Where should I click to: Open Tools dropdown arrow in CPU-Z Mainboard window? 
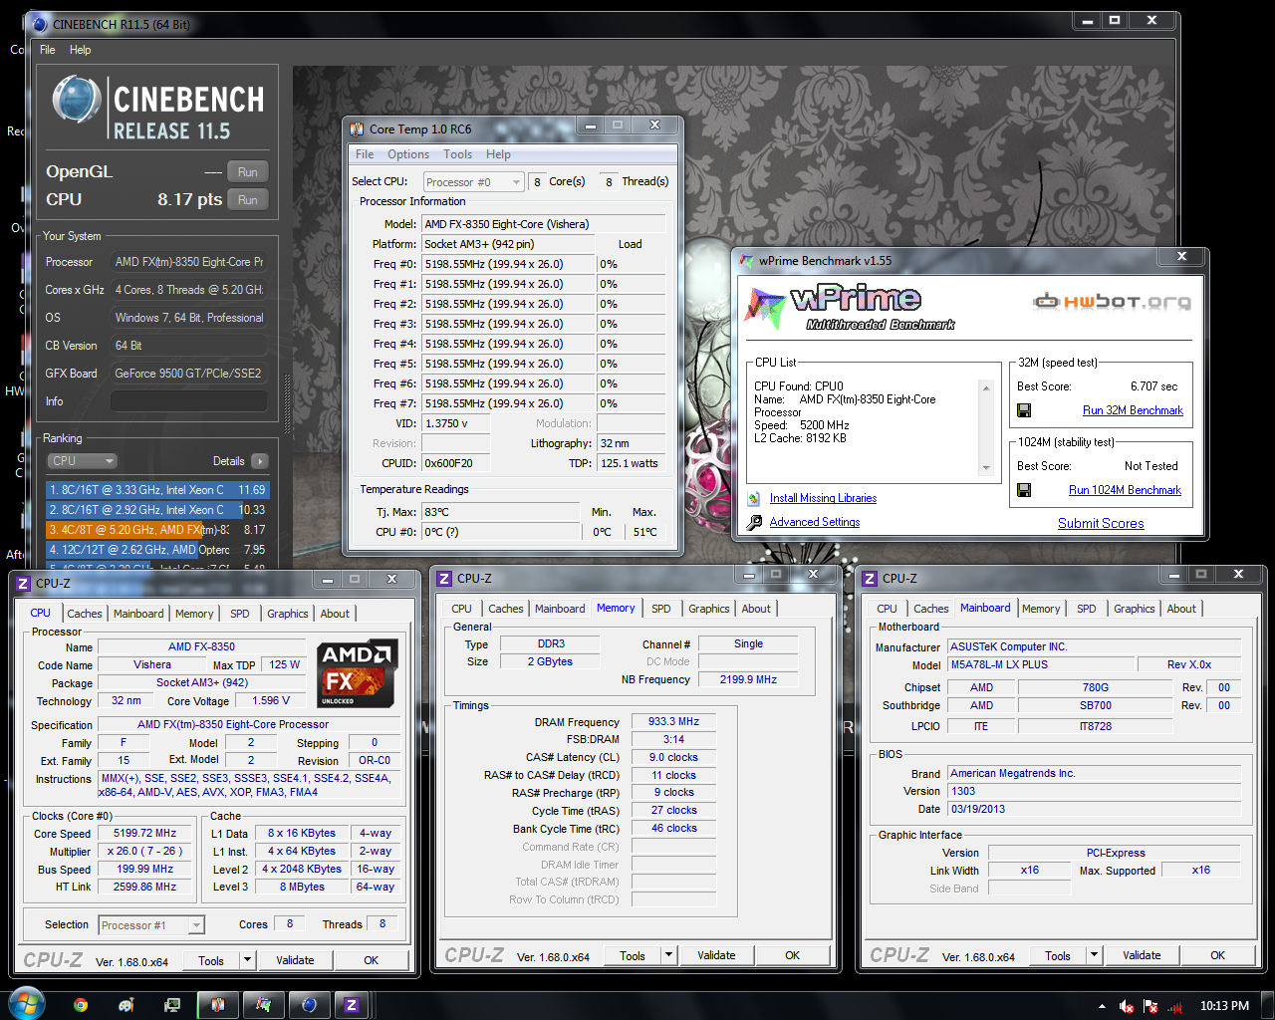click(x=1094, y=956)
